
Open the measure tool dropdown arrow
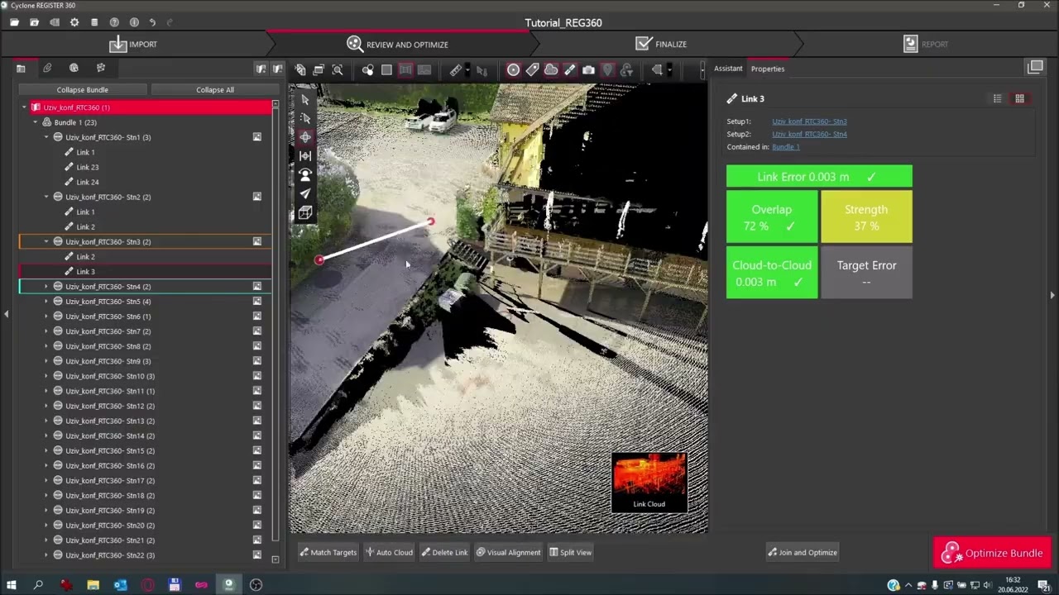tap(468, 70)
